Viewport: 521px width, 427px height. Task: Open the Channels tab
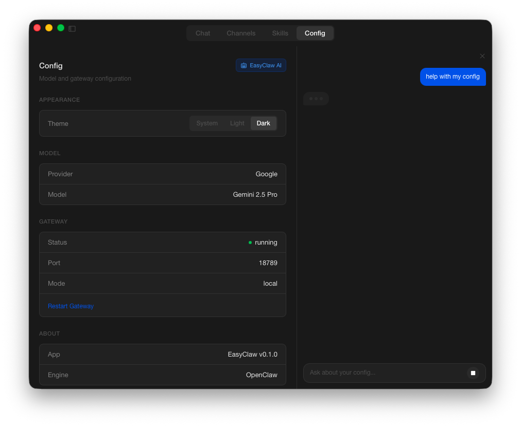point(241,33)
